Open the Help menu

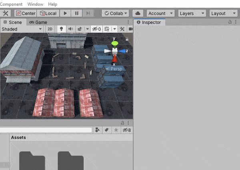pos(52,4)
